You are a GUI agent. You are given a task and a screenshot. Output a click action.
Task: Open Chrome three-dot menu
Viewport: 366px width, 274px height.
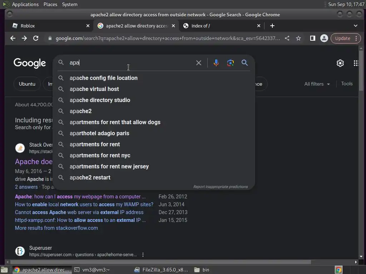pos(356,38)
